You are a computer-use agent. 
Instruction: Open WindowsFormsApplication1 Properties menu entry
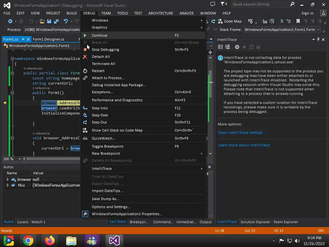[143, 214]
